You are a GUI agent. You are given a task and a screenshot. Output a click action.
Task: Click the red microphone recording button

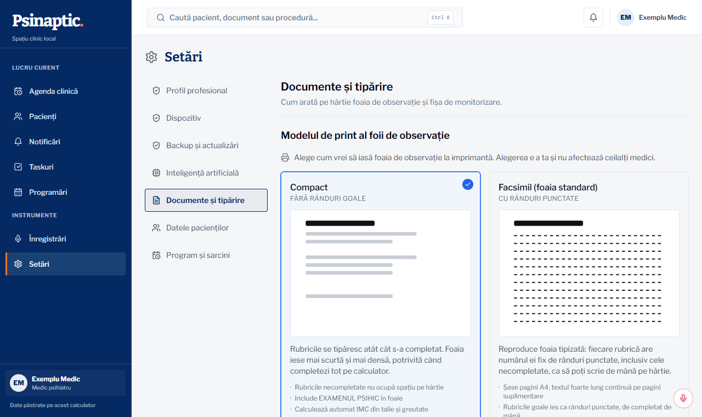pyautogui.click(x=683, y=398)
